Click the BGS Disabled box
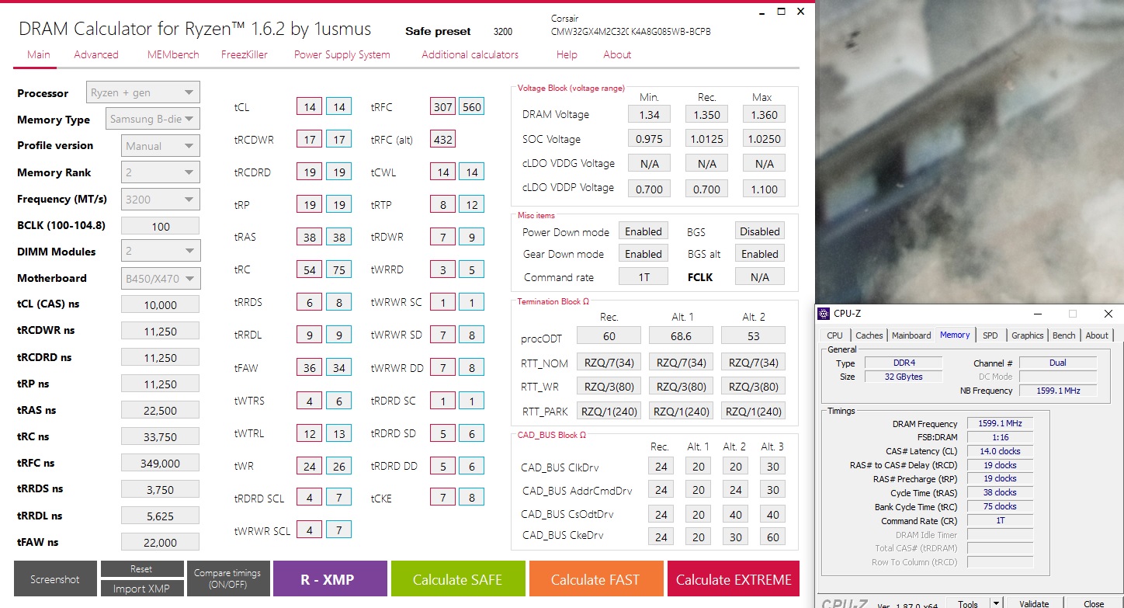1124x608 pixels. 759,231
